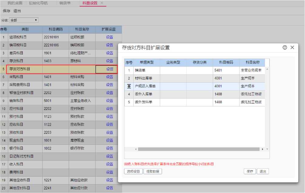Open the 销货单 tab
This screenshot has width=305, height=193.
pyautogui.click(x=65, y=3)
